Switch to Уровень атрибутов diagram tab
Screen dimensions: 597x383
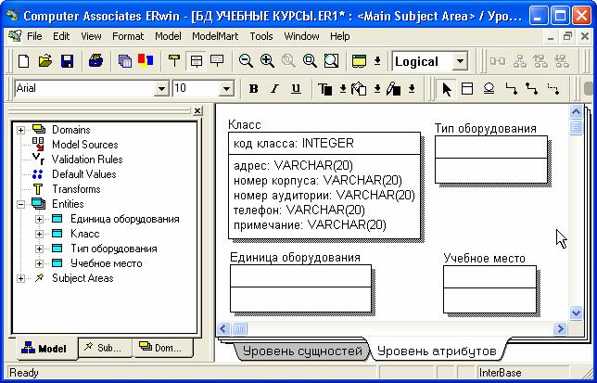(437, 351)
